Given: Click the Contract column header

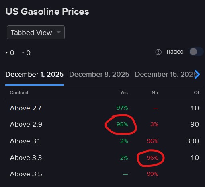Looking at the screenshot, I should (19, 93).
